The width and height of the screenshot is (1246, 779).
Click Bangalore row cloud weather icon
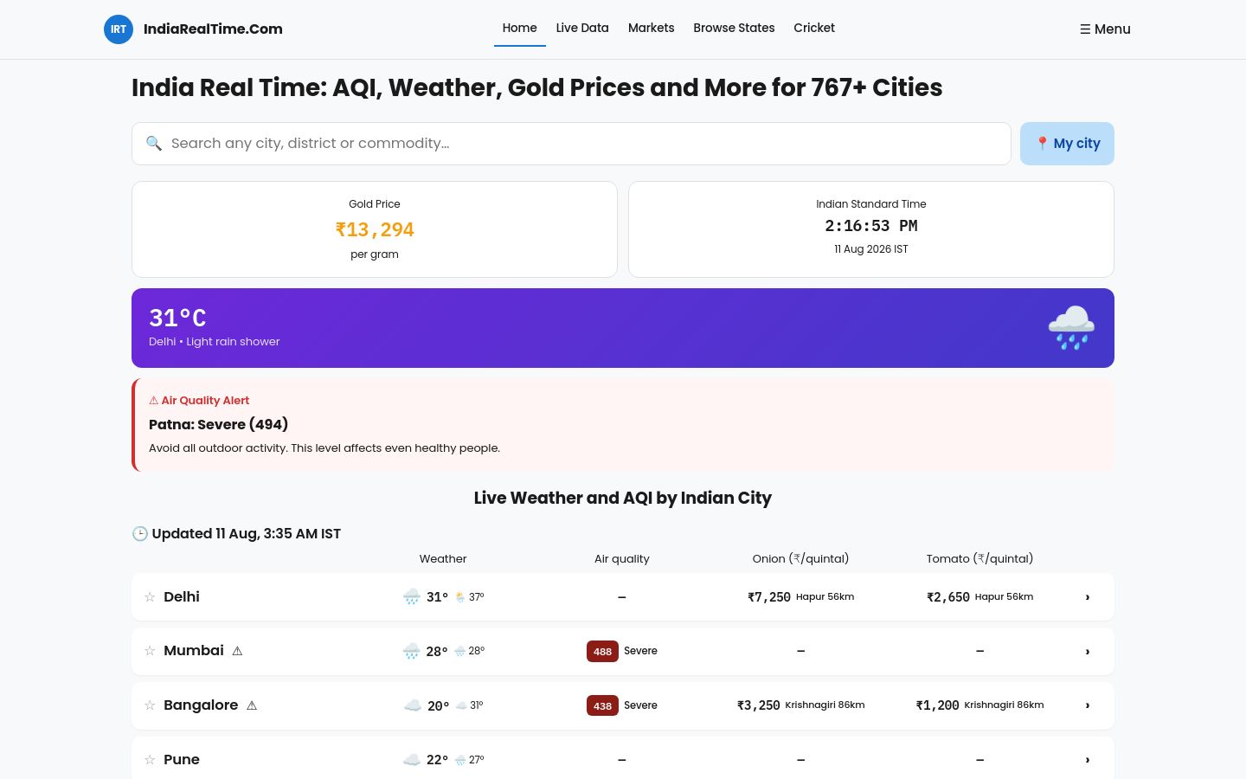[x=413, y=705]
